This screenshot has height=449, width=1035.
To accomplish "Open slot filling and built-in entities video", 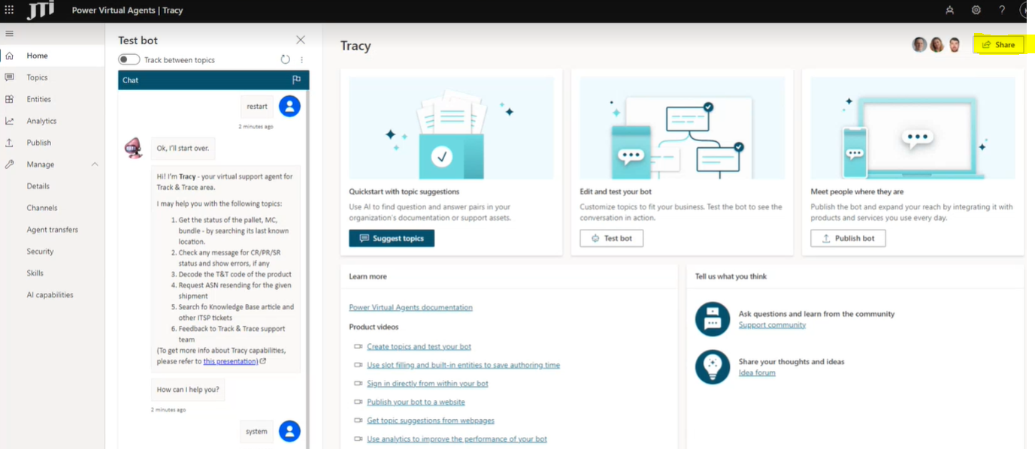I will [463, 365].
